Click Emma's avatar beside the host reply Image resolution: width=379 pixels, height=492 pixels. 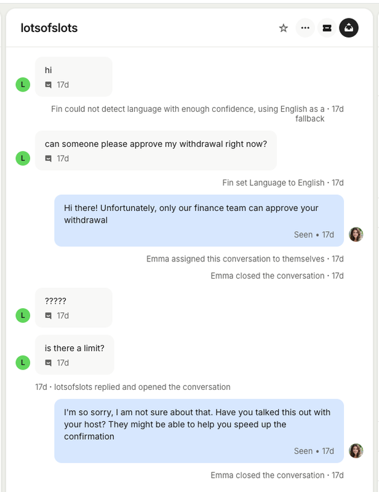(356, 451)
